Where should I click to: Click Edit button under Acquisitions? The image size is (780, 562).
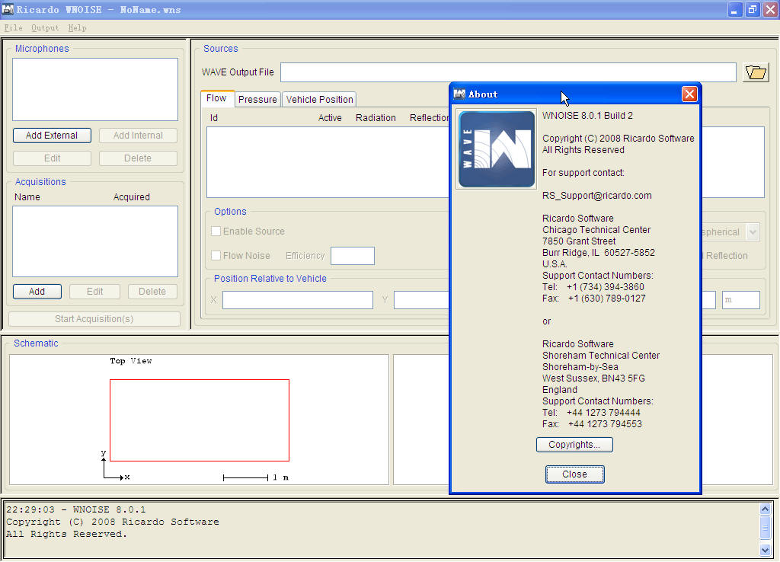click(94, 292)
